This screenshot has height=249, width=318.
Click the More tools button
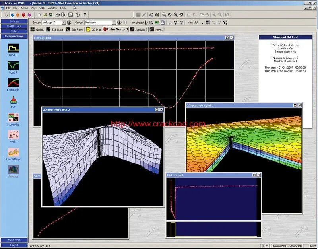click(14, 240)
